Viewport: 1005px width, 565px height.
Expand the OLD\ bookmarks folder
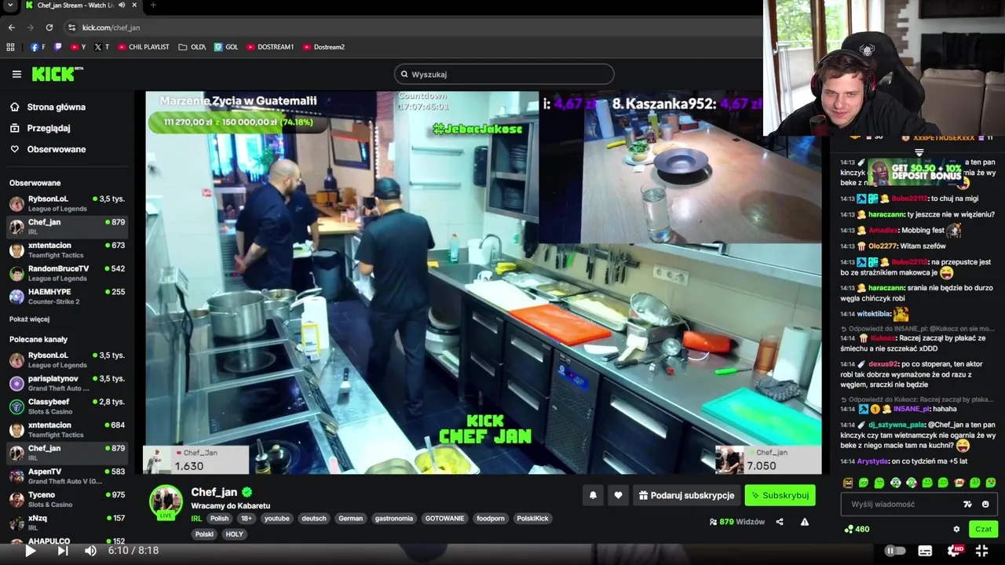(192, 47)
